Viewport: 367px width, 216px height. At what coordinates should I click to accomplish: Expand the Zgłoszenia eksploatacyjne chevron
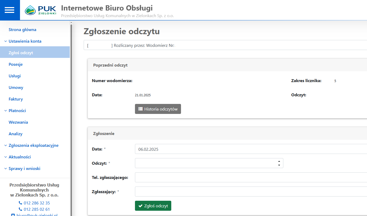point(6,145)
